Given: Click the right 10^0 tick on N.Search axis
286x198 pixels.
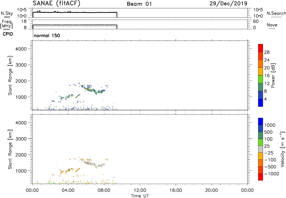Looking at the screenshot, I should coord(258,16).
